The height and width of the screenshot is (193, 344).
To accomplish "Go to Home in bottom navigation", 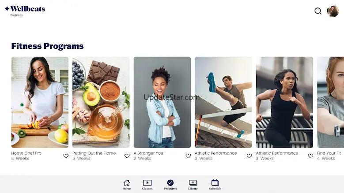I will [x=127, y=185].
